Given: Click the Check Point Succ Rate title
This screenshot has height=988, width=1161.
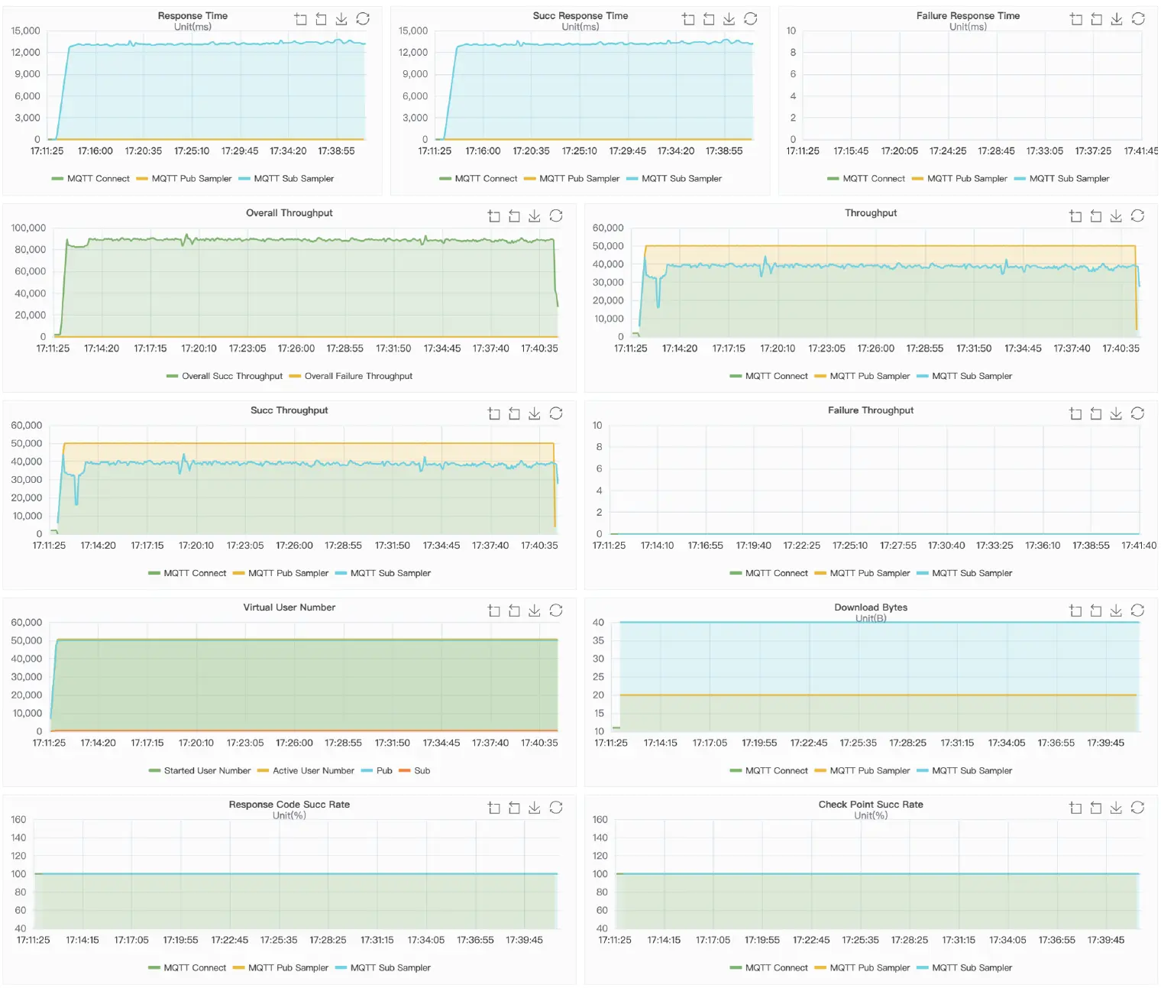Looking at the screenshot, I should [871, 805].
